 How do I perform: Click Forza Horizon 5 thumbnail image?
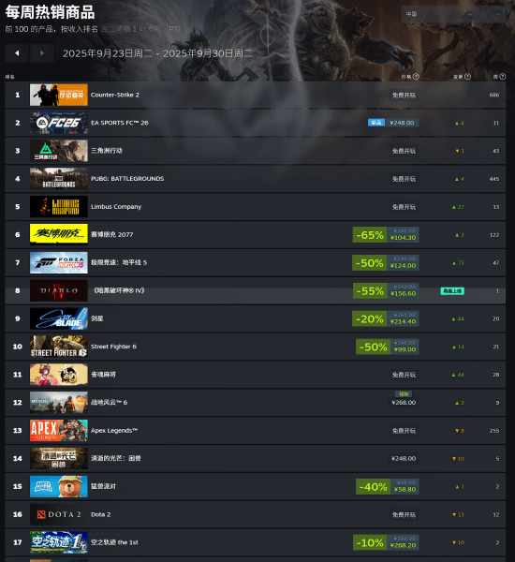59,262
